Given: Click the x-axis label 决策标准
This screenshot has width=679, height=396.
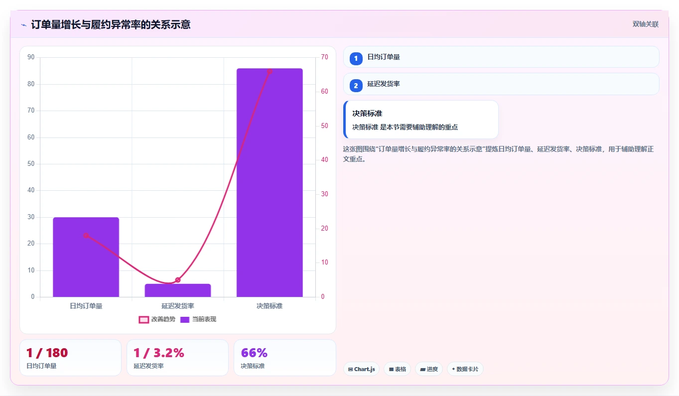Looking at the screenshot, I should (270, 306).
